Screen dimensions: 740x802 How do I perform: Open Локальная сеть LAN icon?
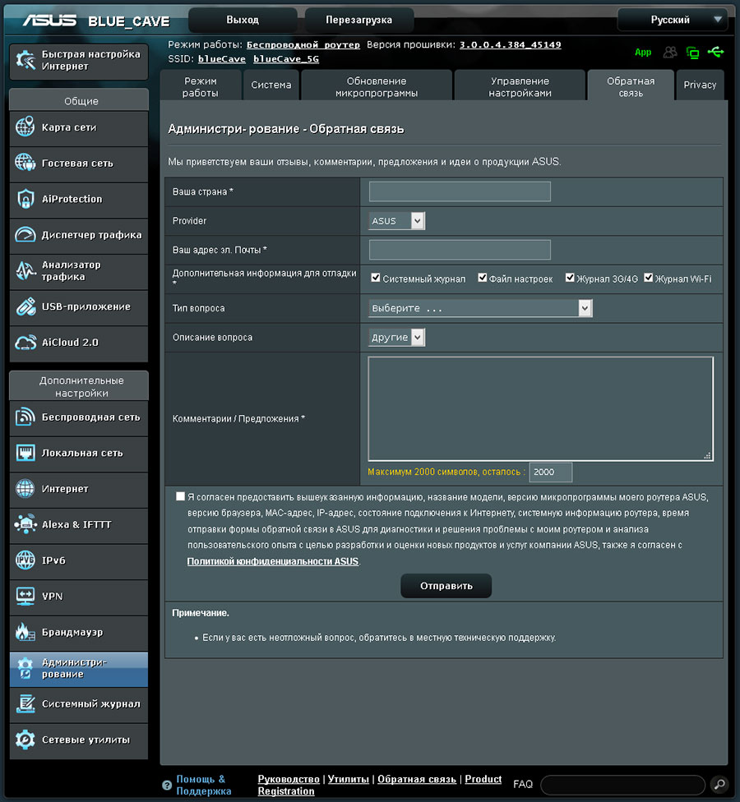point(25,453)
